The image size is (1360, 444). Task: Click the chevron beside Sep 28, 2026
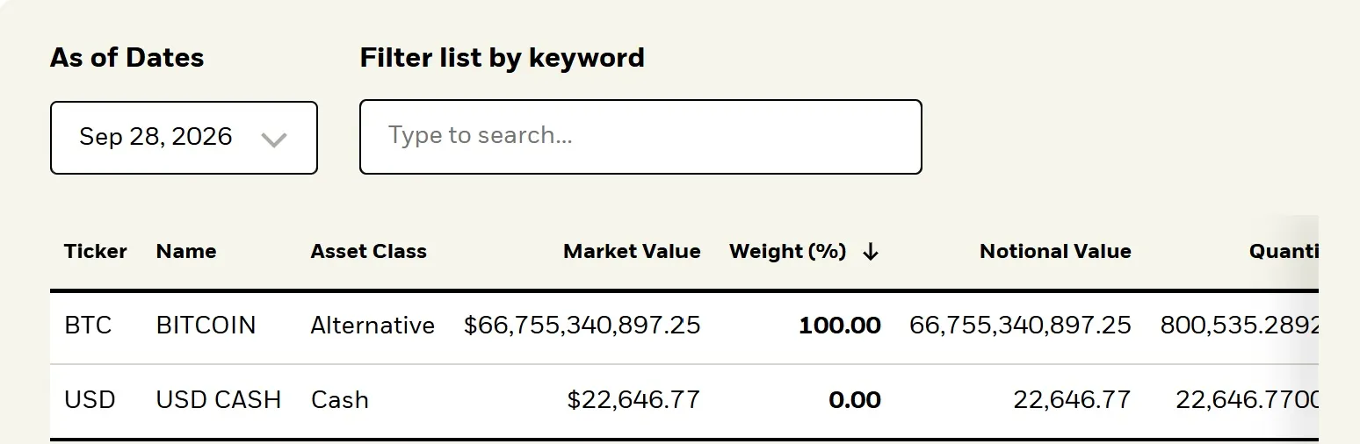[x=274, y=140]
